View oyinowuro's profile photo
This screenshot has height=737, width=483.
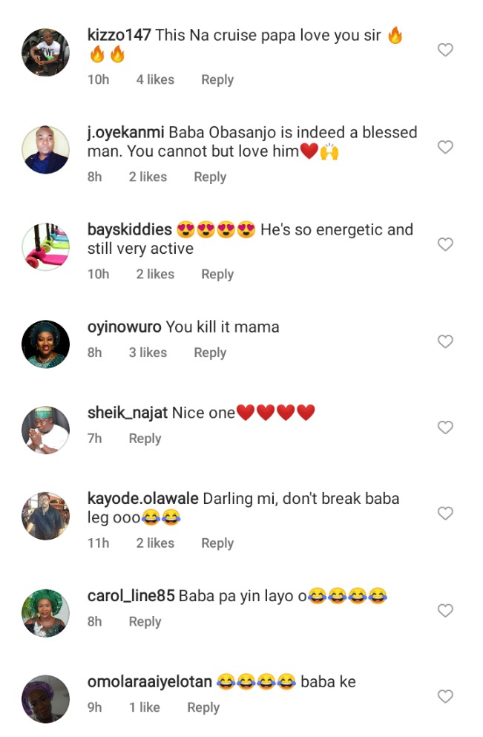46,344
